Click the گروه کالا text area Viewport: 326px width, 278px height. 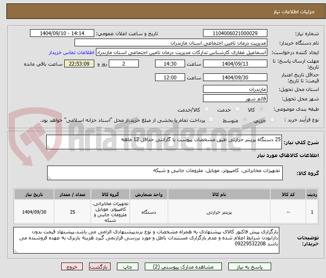tap(164, 173)
